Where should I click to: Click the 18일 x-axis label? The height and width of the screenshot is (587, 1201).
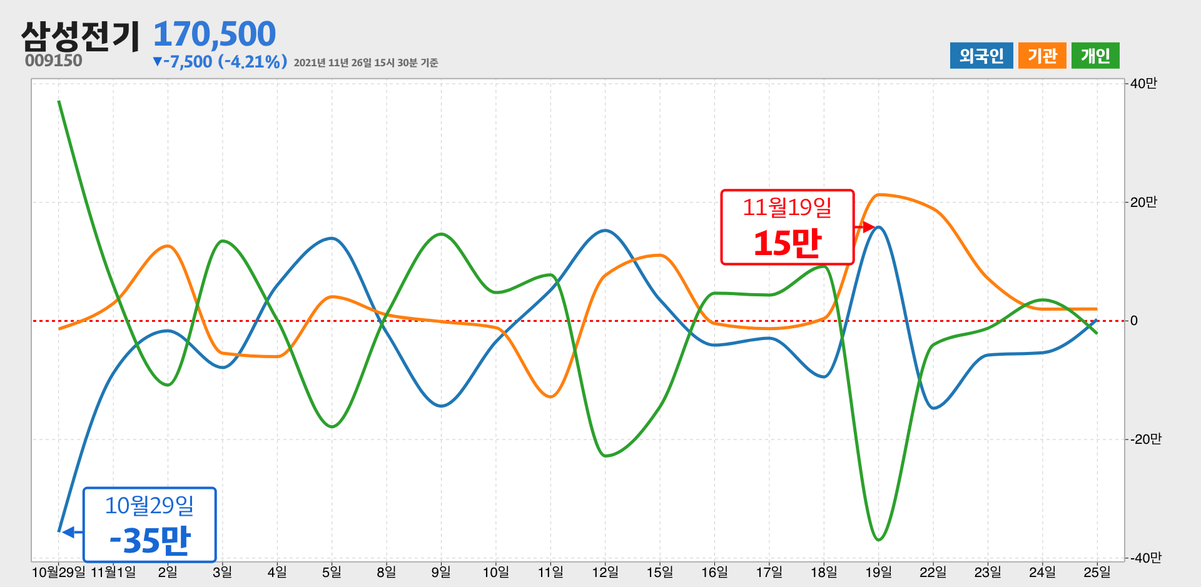point(824,572)
